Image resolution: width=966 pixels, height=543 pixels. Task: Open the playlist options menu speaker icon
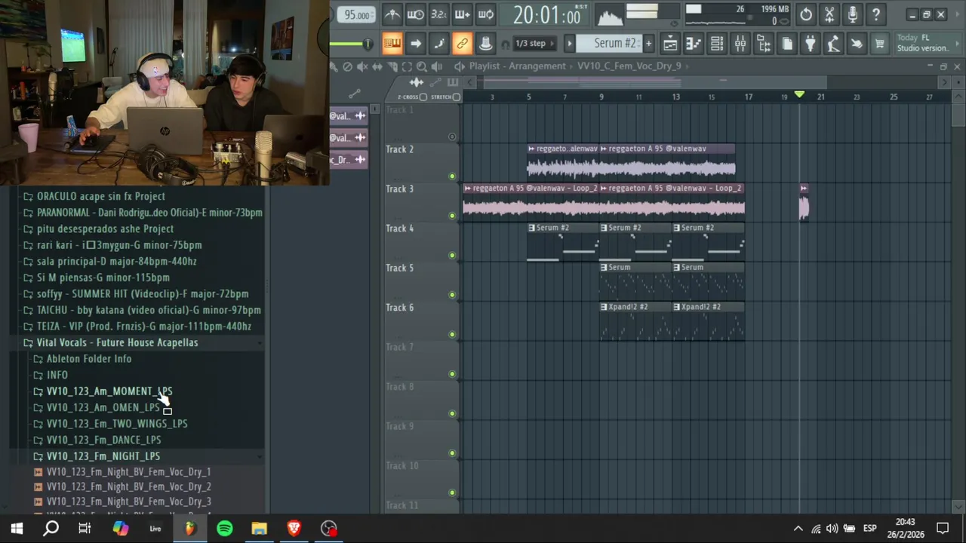click(x=459, y=66)
